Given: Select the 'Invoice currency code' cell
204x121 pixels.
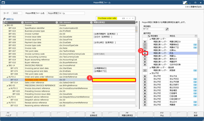Looking at the screenshot, I should click(x=41, y=54).
